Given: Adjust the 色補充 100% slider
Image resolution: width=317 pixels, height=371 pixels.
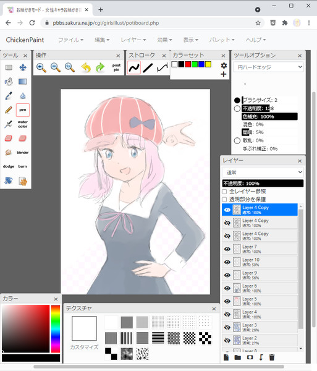Looking at the screenshot, I should [x=269, y=116].
